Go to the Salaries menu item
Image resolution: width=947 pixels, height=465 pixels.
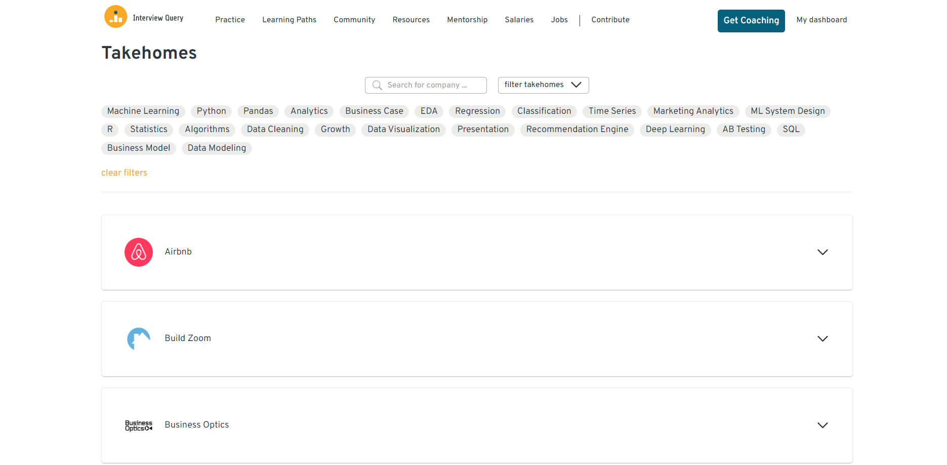[x=519, y=20]
